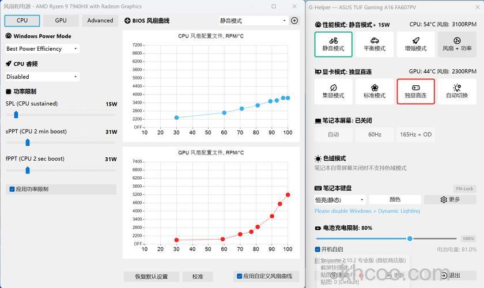Open the Advanced tab
Viewport: 484px width, 288px height.
100,20
